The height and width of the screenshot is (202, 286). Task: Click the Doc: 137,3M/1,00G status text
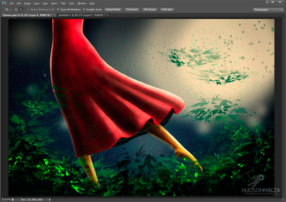32,200
